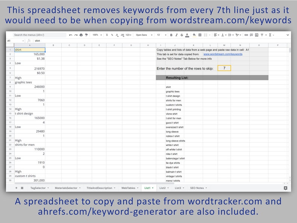Image resolution: width=297 pixels, height=223 pixels.
Task: Select cell custom t shirts in column A
Action: point(30,176)
